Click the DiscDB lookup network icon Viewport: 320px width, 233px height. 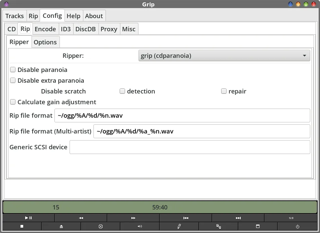pyautogui.click(x=218, y=226)
